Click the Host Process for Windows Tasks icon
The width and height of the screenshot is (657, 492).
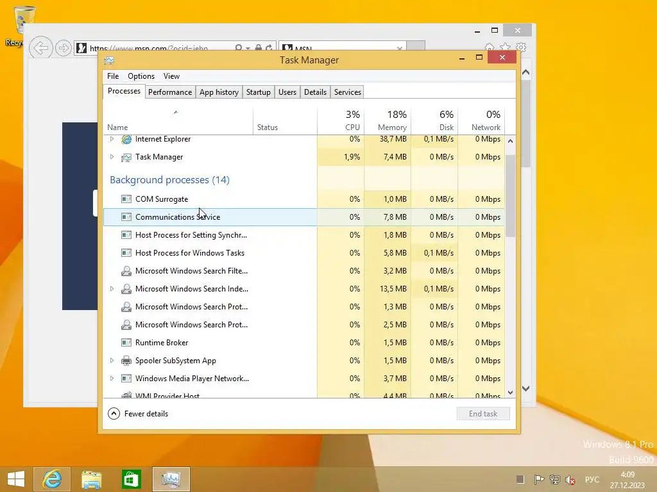point(126,253)
